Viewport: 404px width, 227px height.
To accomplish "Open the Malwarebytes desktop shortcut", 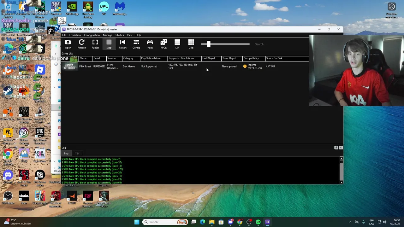I will 120,9.
